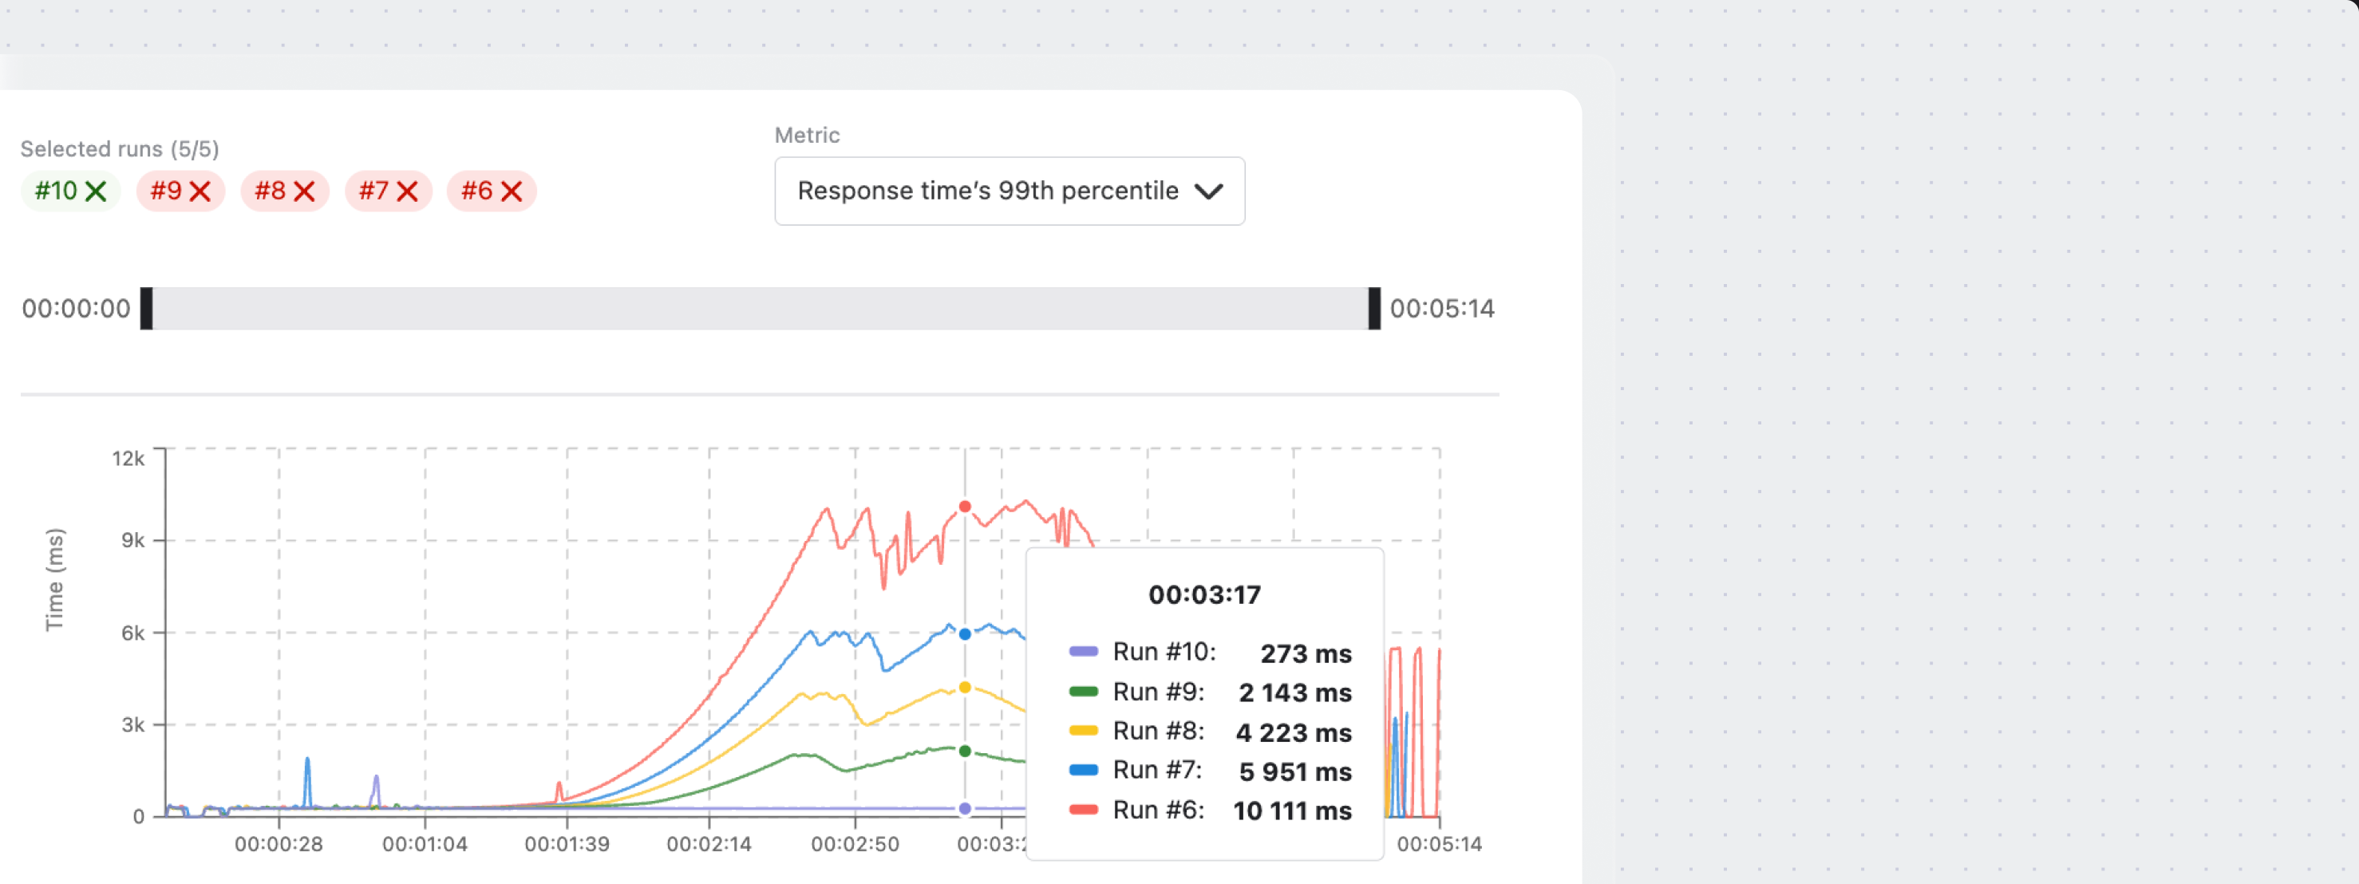Viewport: 2359px width, 884px height.
Task: Click the red Run #6 data point
Action: click(964, 507)
